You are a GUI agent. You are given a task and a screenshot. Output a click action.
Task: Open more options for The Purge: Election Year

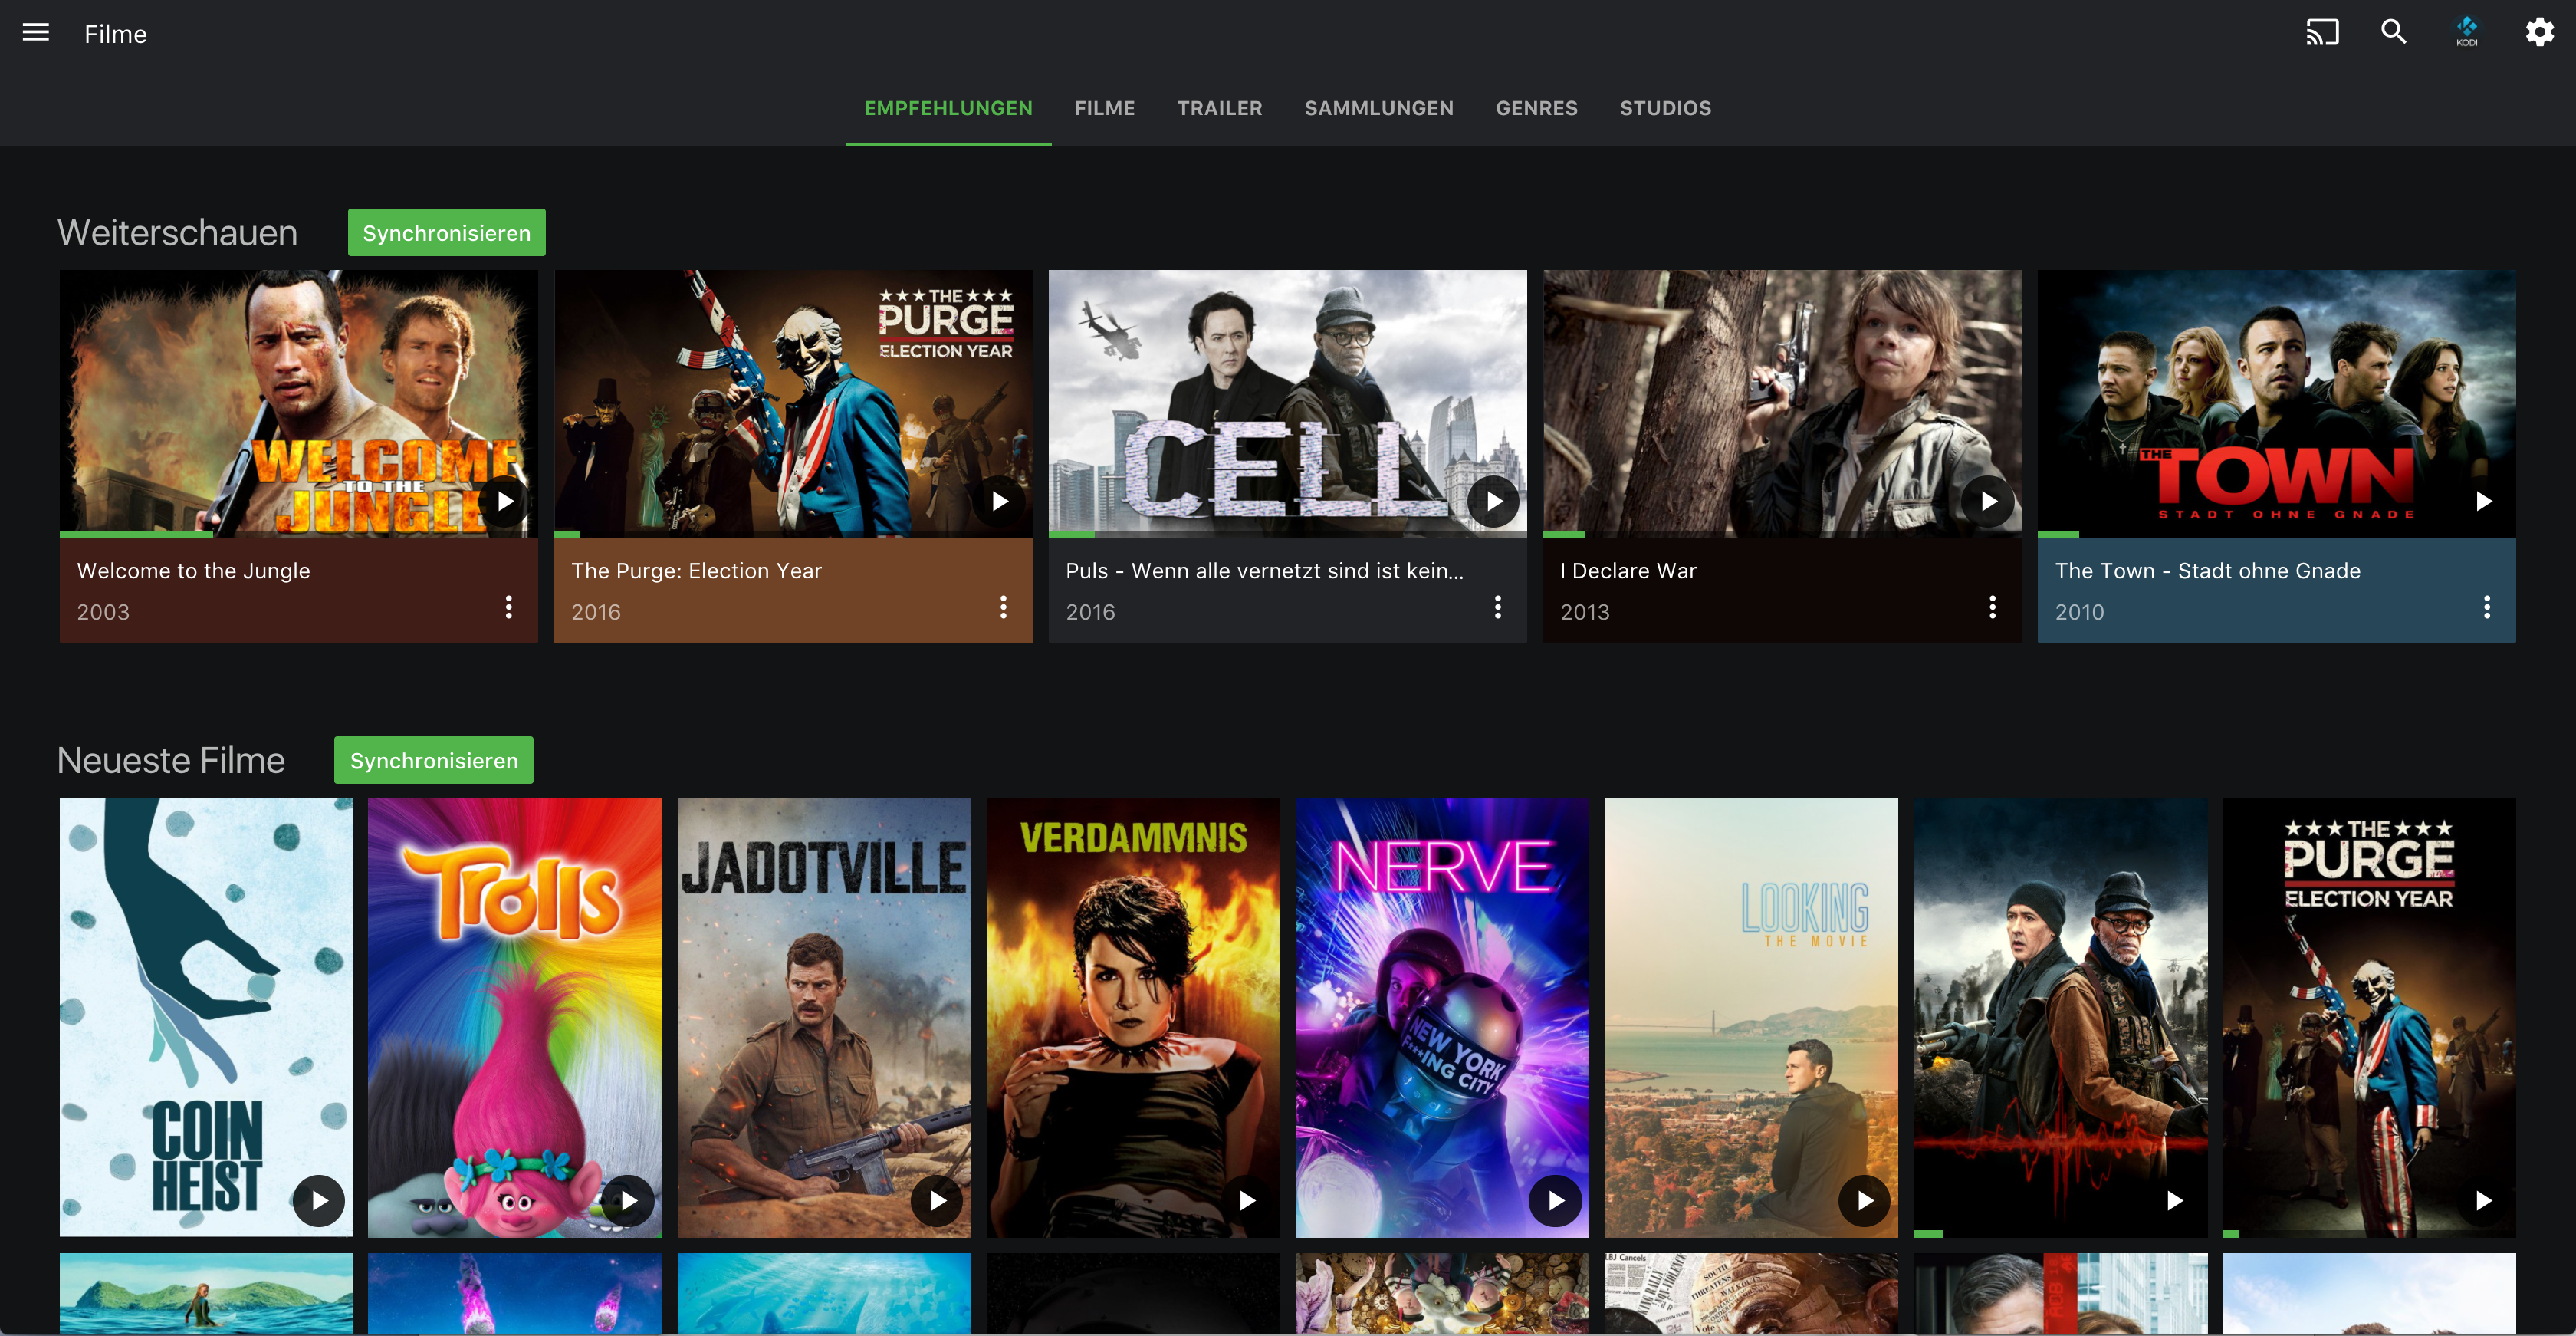tap(1003, 607)
